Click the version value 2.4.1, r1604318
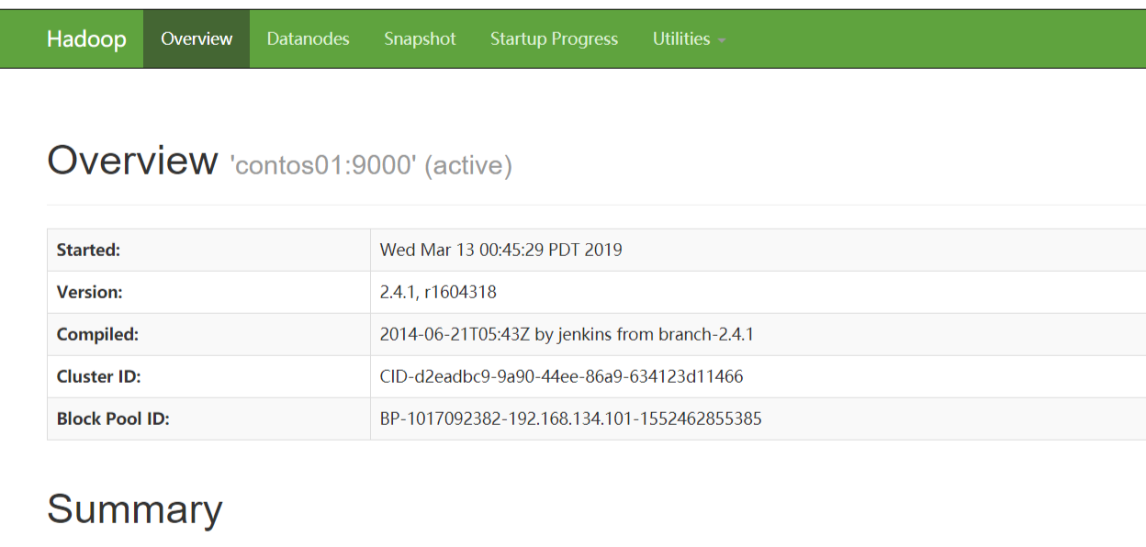This screenshot has height=547, width=1146. [438, 292]
